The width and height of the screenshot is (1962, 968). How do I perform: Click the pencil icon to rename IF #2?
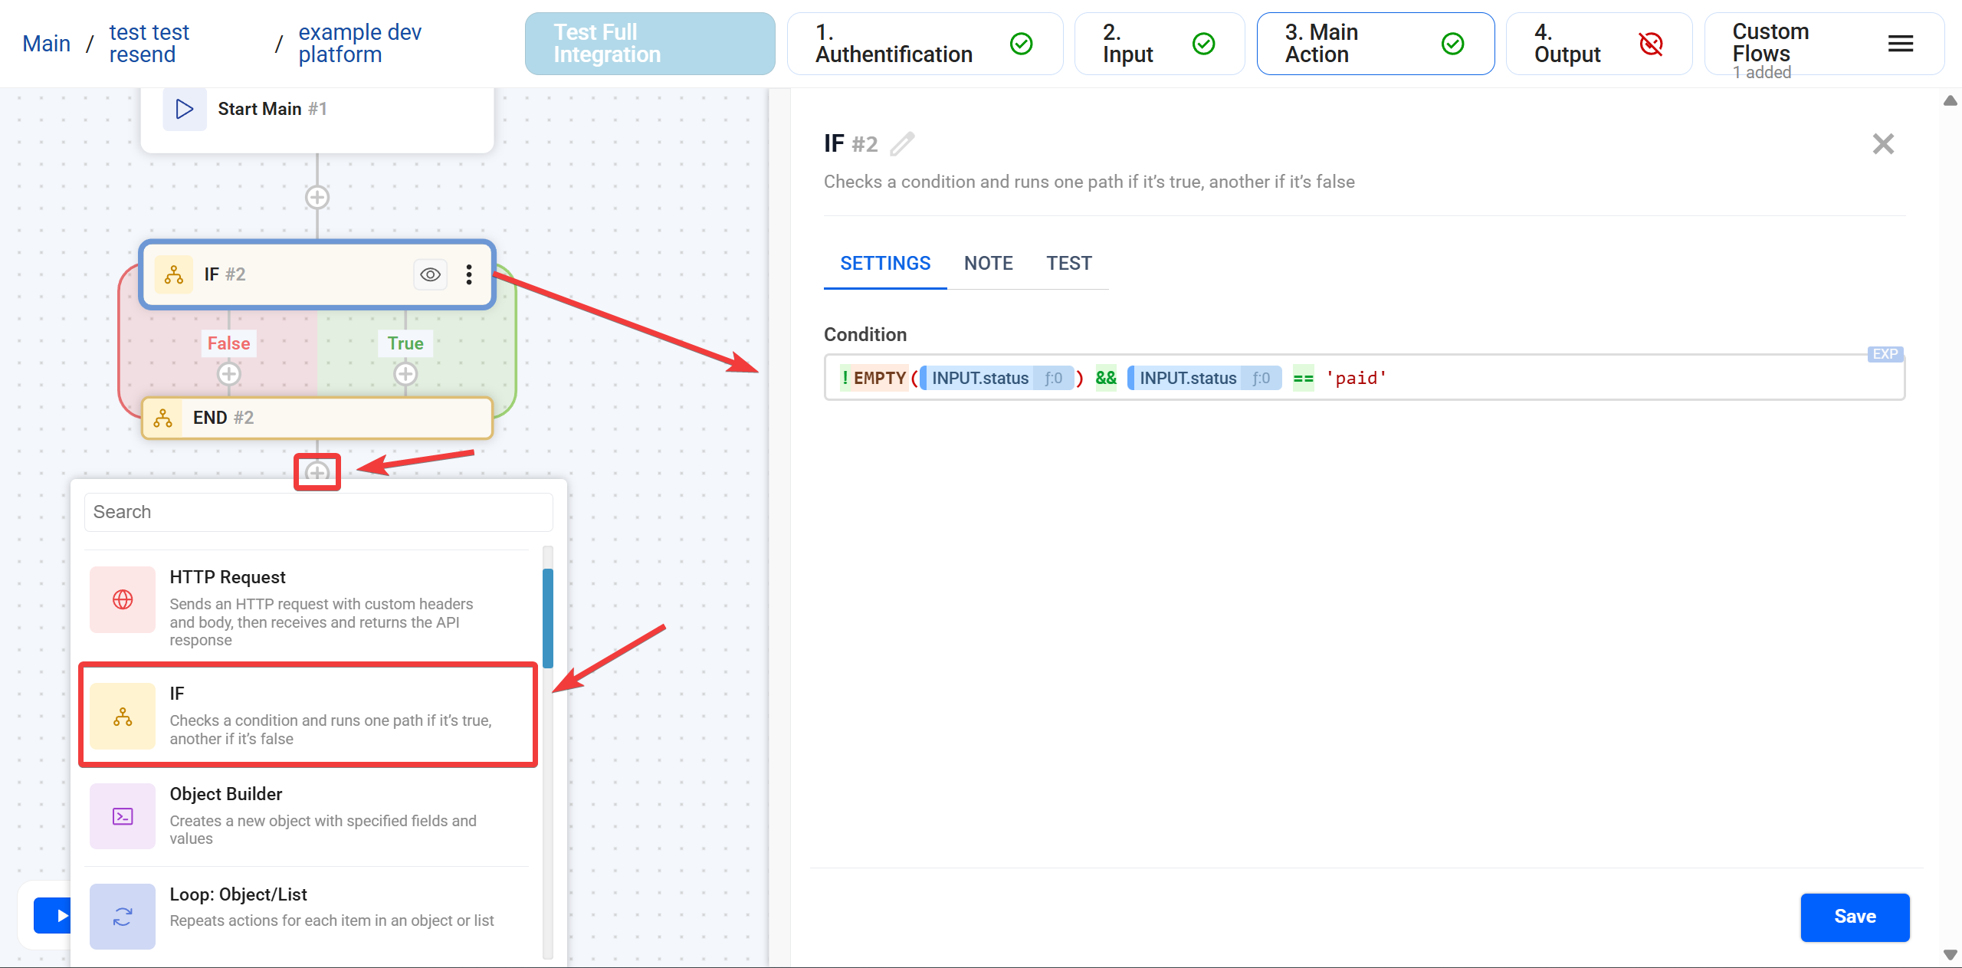click(x=902, y=144)
